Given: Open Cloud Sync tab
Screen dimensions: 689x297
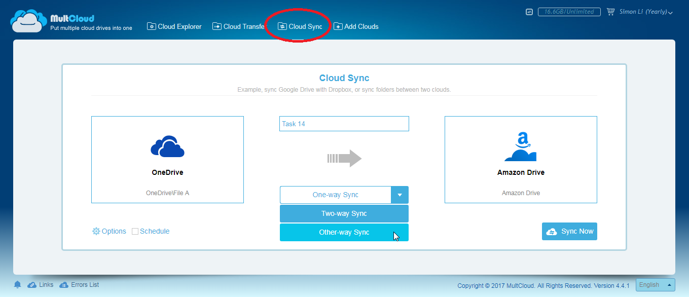Looking at the screenshot, I should [x=300, y=26].
